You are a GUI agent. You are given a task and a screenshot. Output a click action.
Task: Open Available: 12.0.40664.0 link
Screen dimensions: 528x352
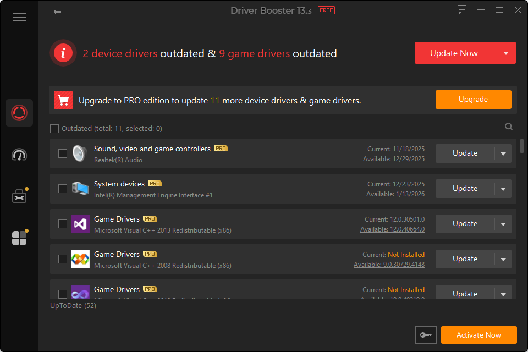tap(392, 229)
